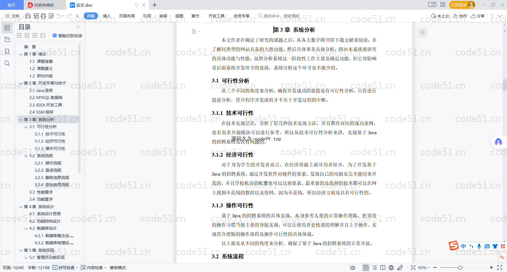This screenshot has height=272, width=507.
Task: Click the not-uploaded cloud status icon
Action: point(440,16)
